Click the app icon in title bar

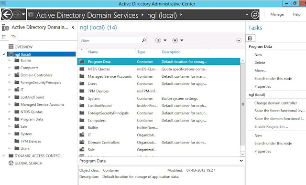pos(3,3)
